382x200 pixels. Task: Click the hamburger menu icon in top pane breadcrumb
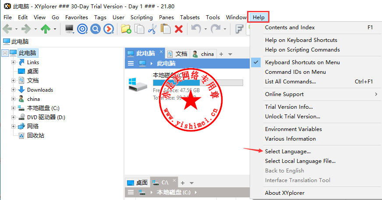tap(131, 63)
